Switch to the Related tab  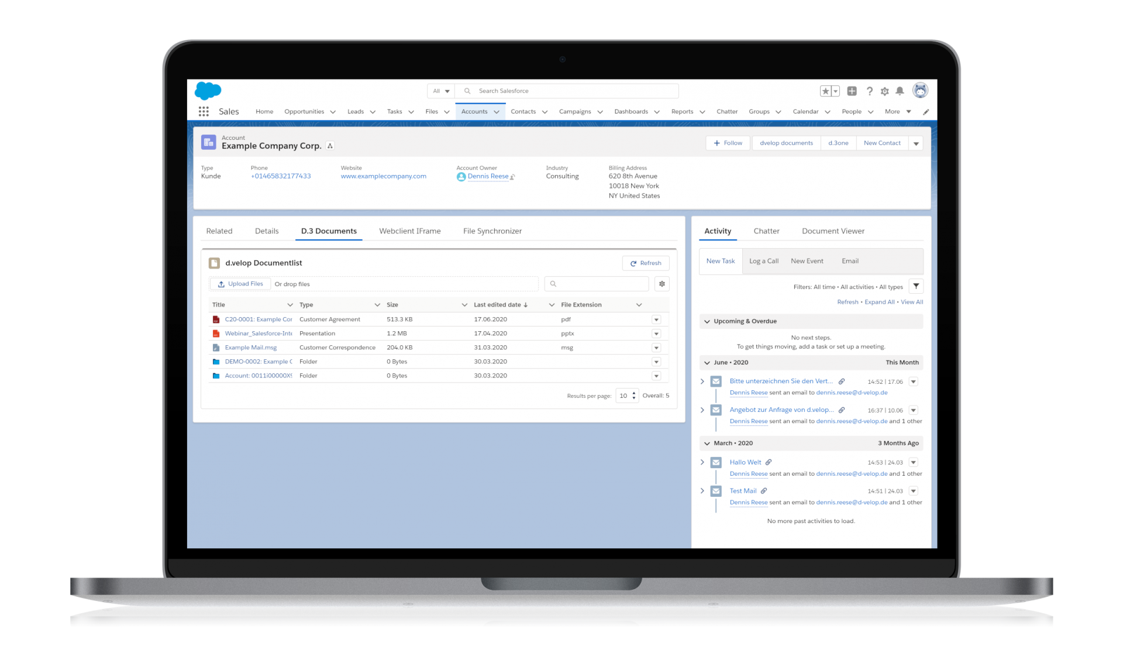(219, 231)
